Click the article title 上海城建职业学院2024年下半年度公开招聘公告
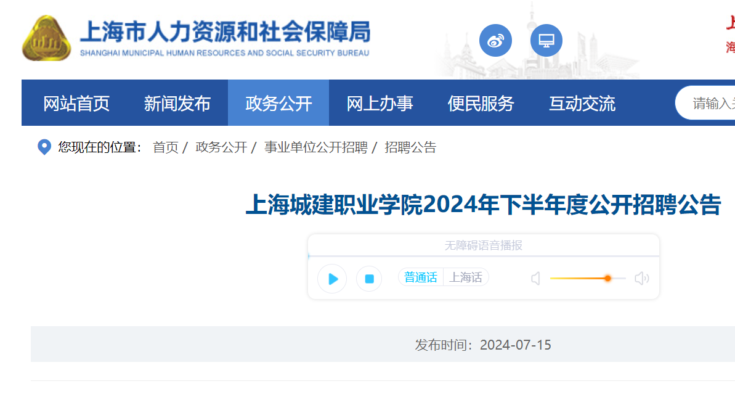 point(483,205)
